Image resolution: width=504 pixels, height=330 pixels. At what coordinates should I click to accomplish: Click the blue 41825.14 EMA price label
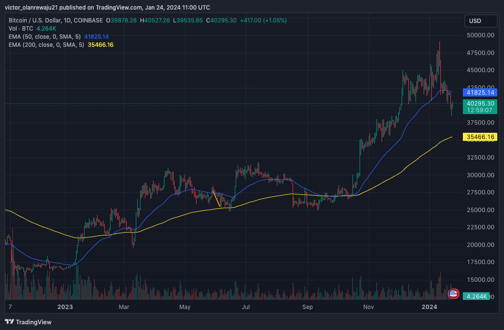click(x=480, y=93)
